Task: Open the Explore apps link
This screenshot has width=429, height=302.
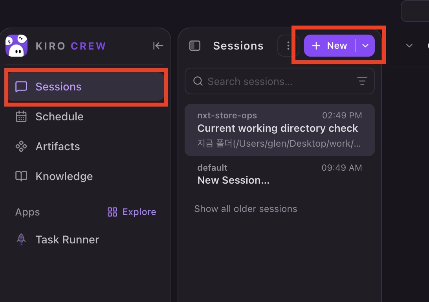Action: point(132,212)
